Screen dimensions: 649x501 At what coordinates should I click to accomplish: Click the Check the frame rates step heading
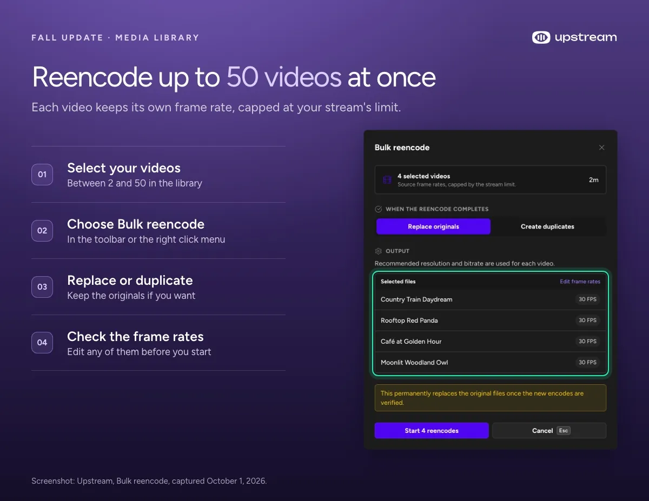[x=135, y=337]
